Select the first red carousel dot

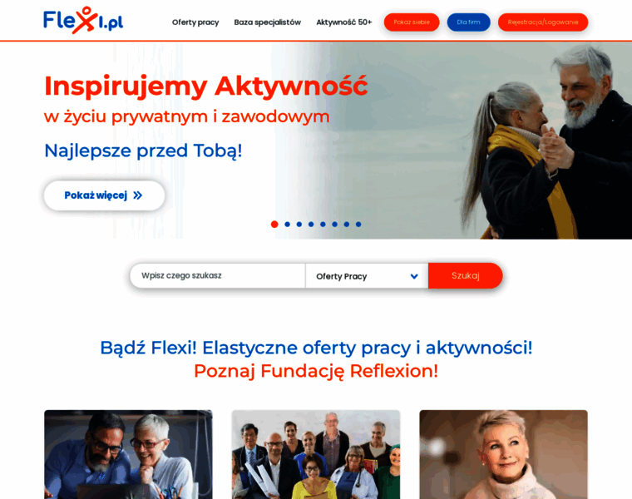coord(274,224)
